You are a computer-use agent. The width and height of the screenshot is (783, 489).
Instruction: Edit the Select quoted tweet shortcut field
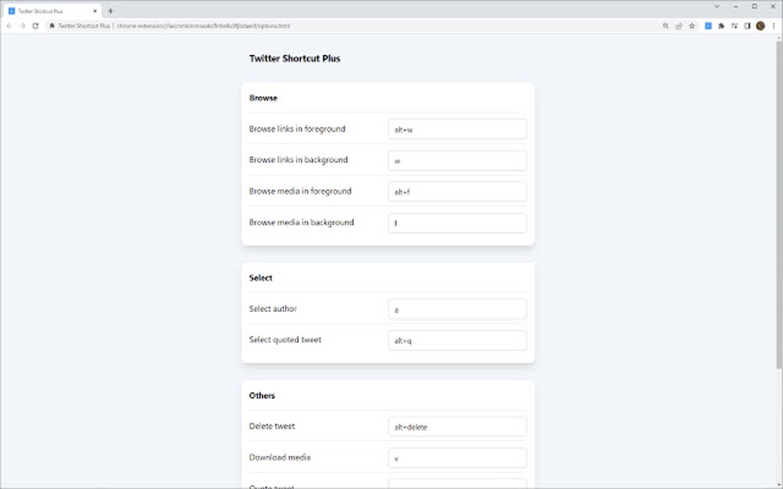(457, 340)
